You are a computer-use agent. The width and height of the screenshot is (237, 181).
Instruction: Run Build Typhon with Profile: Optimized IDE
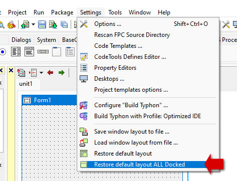(x=148, y=116)
